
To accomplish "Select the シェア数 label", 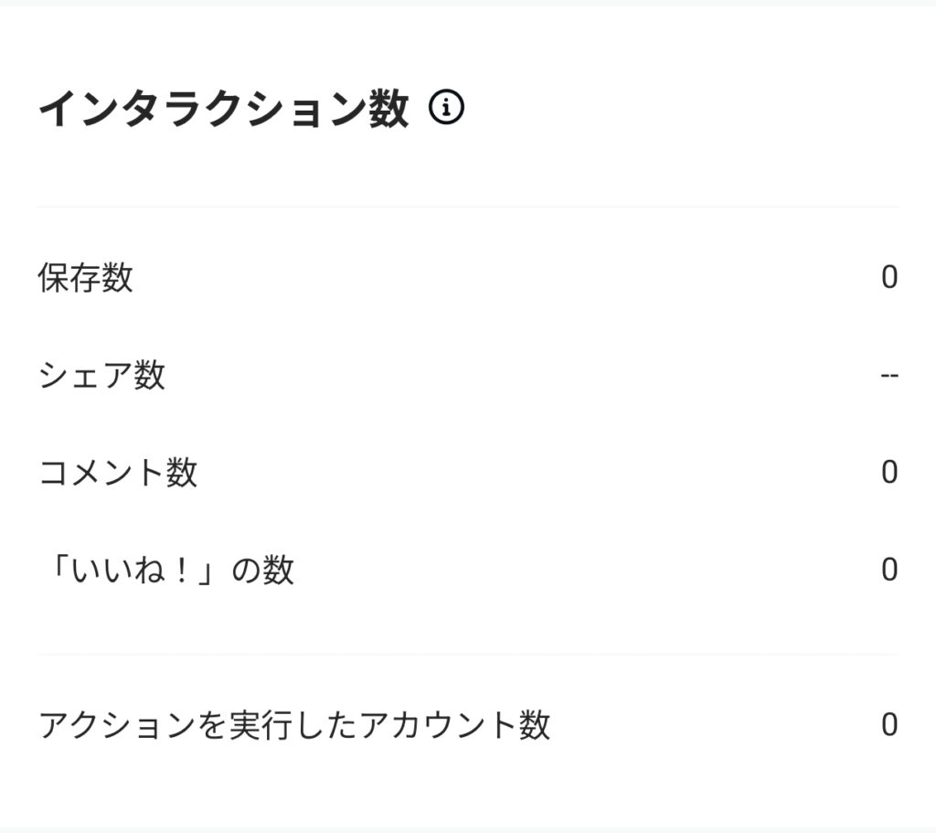I will (x=101, y=375).
